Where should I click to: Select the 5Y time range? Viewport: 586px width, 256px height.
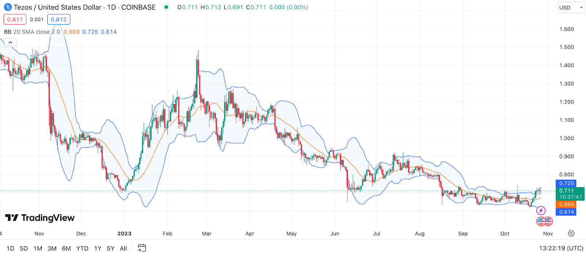tap(111, 248)
